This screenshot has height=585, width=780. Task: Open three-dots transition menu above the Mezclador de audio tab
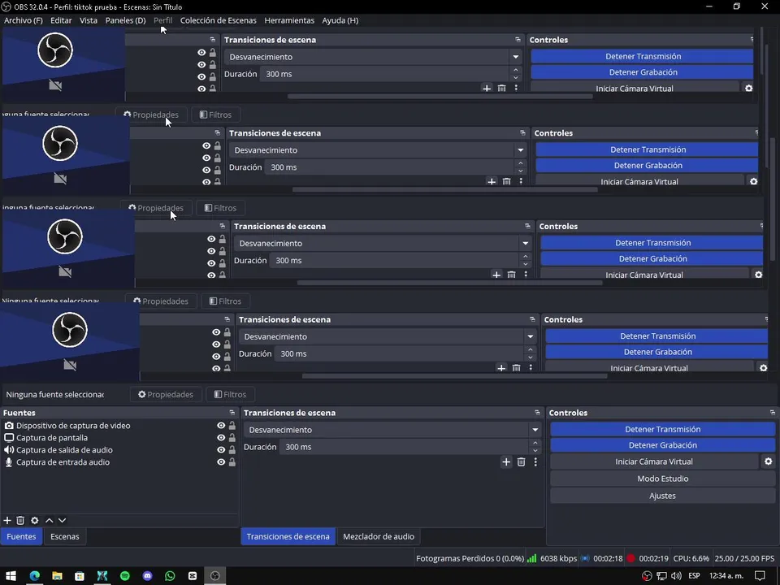(x=535, y=462)
